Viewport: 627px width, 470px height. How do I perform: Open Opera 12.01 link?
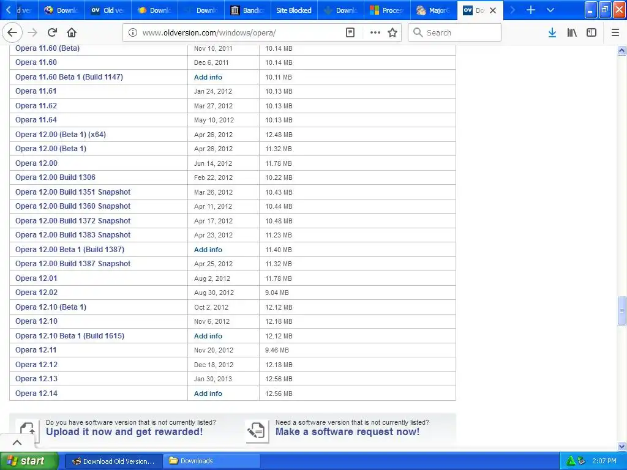click(x=36, y=278)
